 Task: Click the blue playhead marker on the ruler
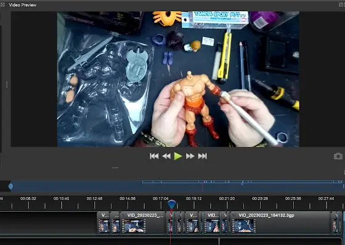coord(172,204)
